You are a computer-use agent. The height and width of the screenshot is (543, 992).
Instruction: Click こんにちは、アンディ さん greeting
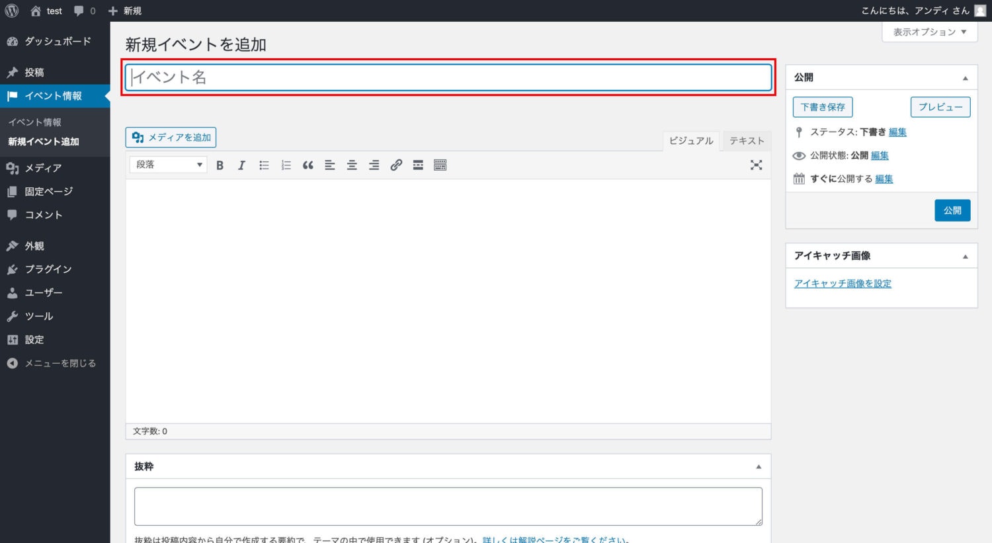pos(915,11)
